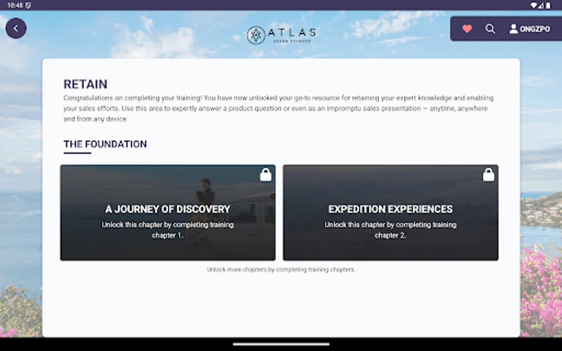562x351 pixels.
Task: Click 'Unlock this chapter by completing training chapter 1'
Action: tap(168, 230)
